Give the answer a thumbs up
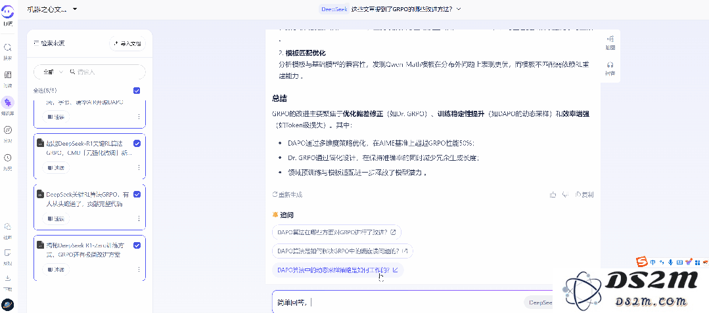Screen dimensions: 709x313 pyautogui.click(x=553, y=195)
